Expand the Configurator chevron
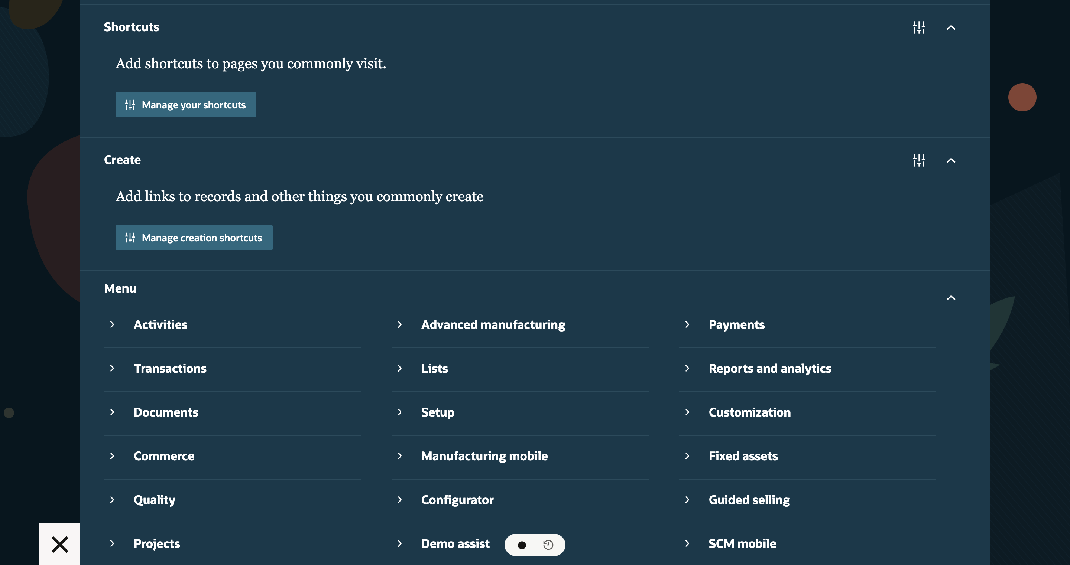The width and height of the screenshot is (1070, 565). (x=399, y=500)
